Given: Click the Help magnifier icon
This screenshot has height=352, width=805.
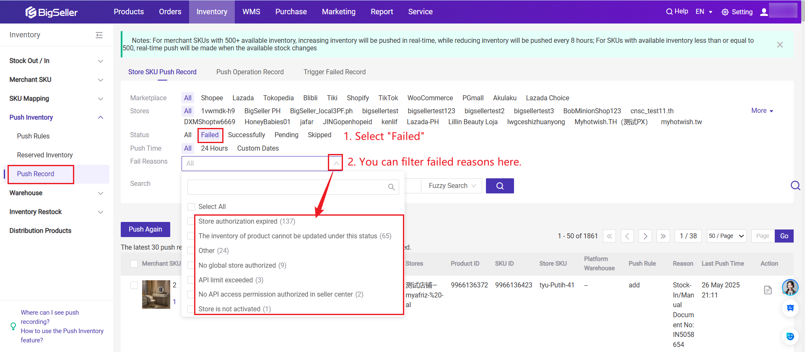Looking at the screenshot, I should tap(669, 12).
